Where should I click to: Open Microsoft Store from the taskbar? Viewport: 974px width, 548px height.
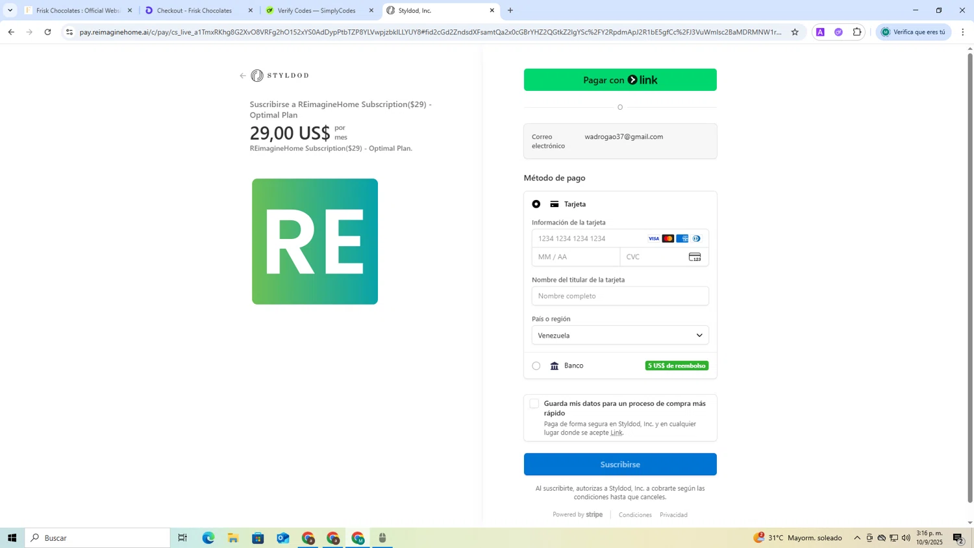258,538
